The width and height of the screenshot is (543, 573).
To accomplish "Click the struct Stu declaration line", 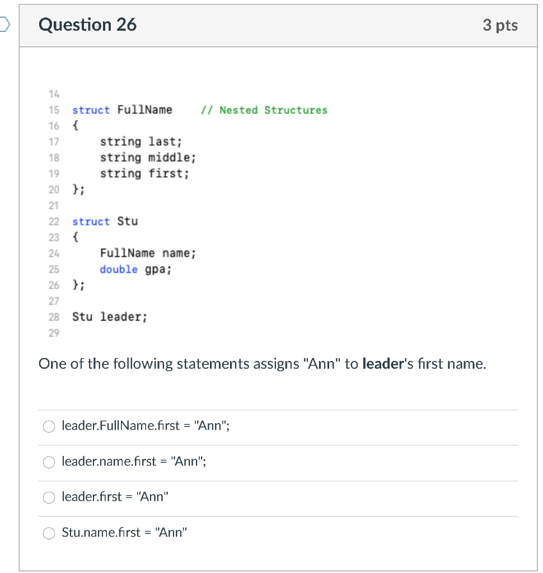I will [x=105, y=222].
